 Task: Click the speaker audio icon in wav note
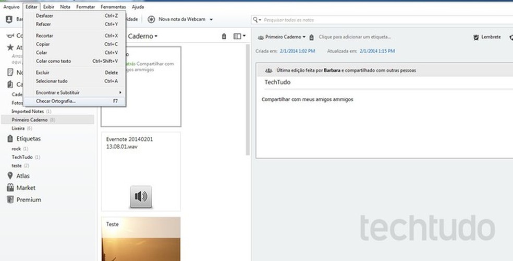141,197
